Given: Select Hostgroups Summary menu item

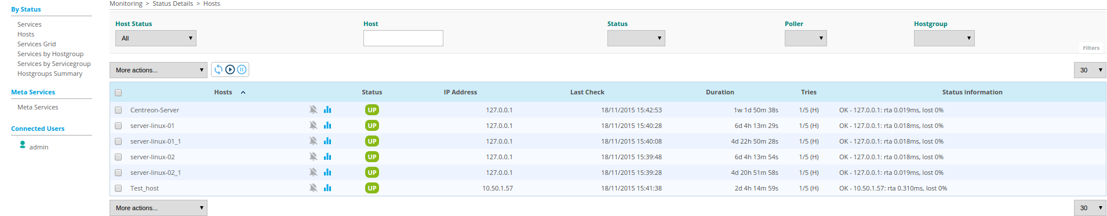Looking at the screenshot, I should pyautogui.click(x=50, y=74).
